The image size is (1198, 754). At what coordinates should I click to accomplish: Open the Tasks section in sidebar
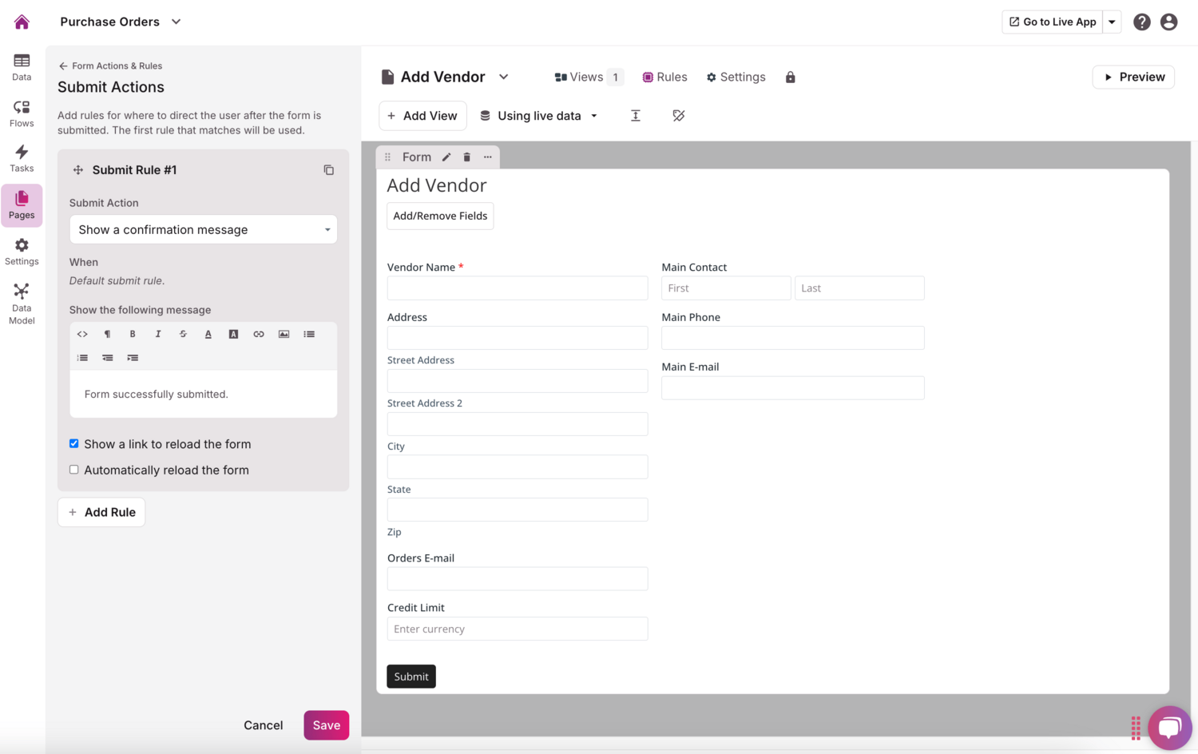point(22,158)
